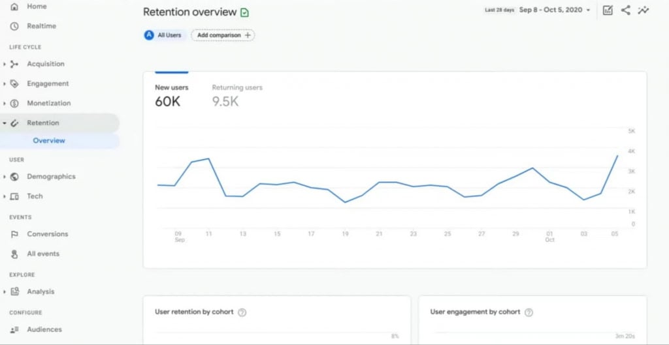The image size is (669, 345).
Task: Click help icon beside User engagement by cohort
Action: [529, 312]
